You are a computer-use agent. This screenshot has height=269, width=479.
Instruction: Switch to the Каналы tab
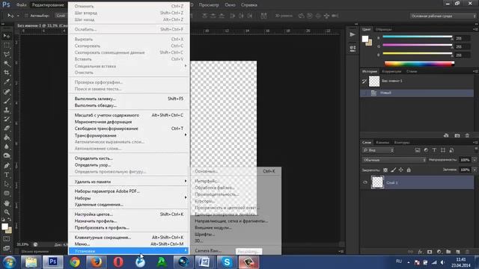pos(382,143)
